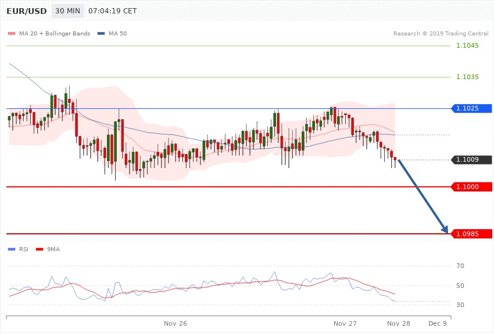Click the blue forecast arrow head
The image size is (494, 335).
coord(446,230)
